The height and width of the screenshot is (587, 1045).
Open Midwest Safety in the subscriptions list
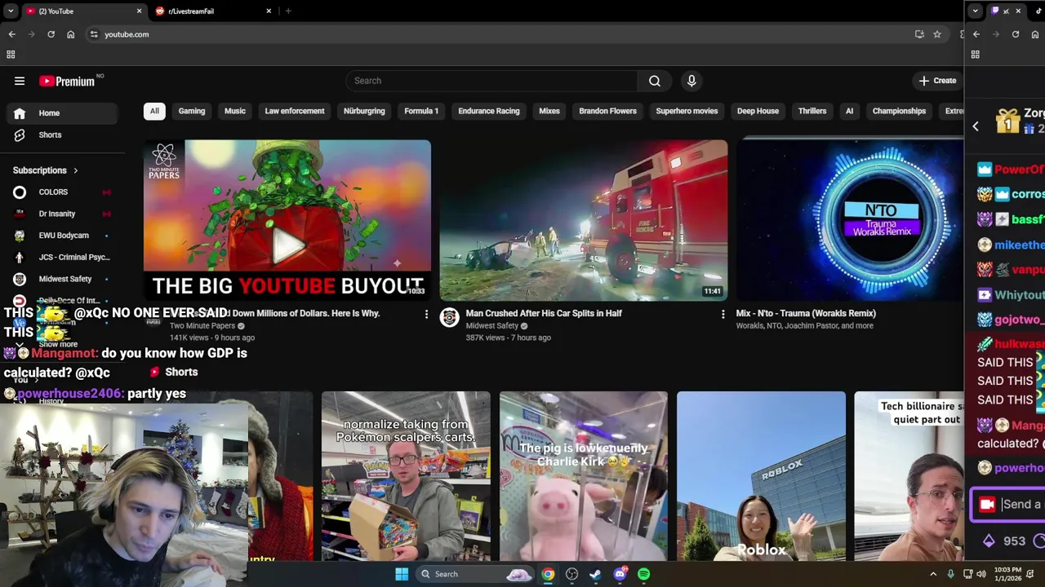pyautogui.click(x=61, y=279)
